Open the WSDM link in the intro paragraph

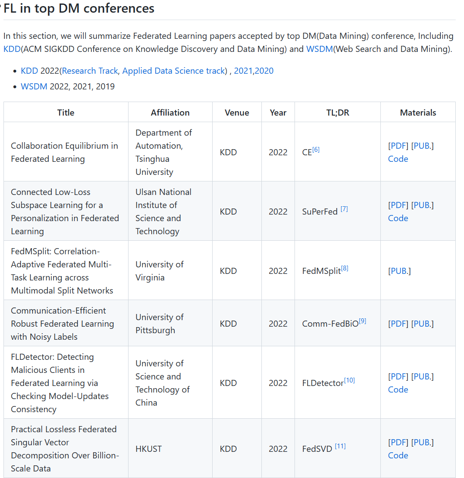pos(319,49)
